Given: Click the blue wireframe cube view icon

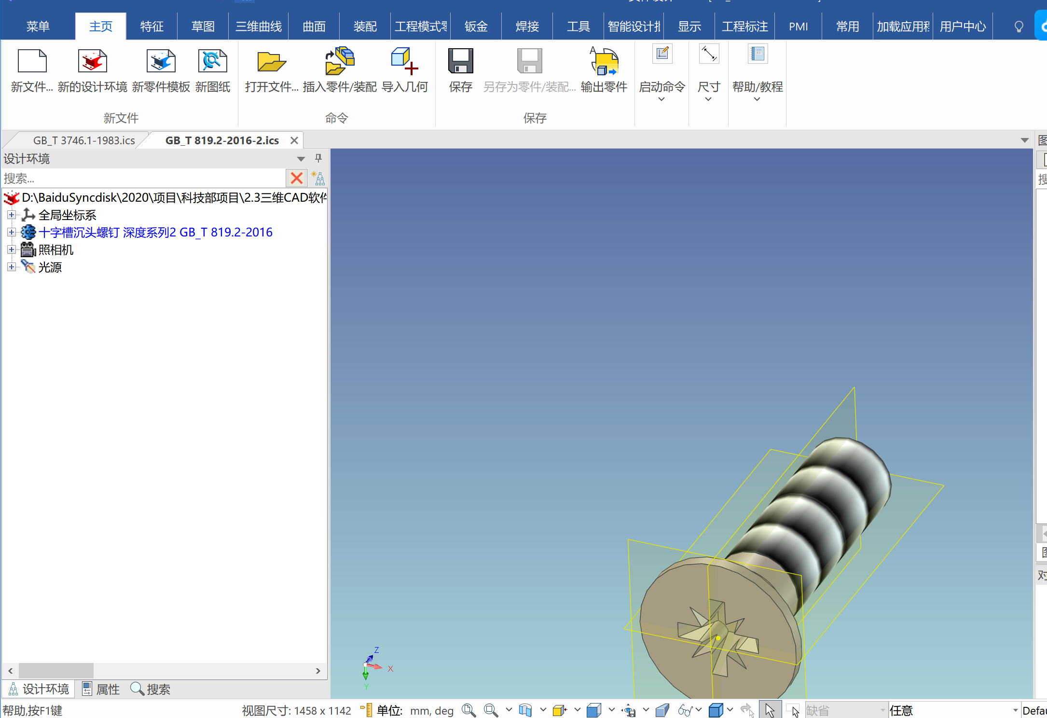Looking at the screenshot, I should (x=594, y=710).
